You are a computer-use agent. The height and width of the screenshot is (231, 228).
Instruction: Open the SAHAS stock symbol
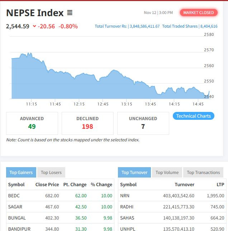click(x=127, y=218)
